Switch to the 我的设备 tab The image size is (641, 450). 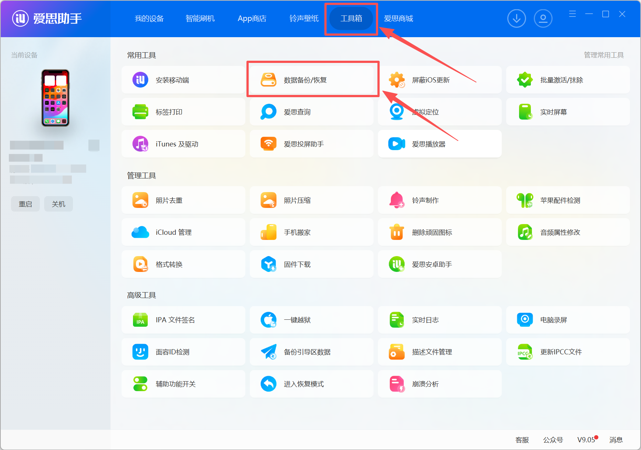(x=149, y=18)
